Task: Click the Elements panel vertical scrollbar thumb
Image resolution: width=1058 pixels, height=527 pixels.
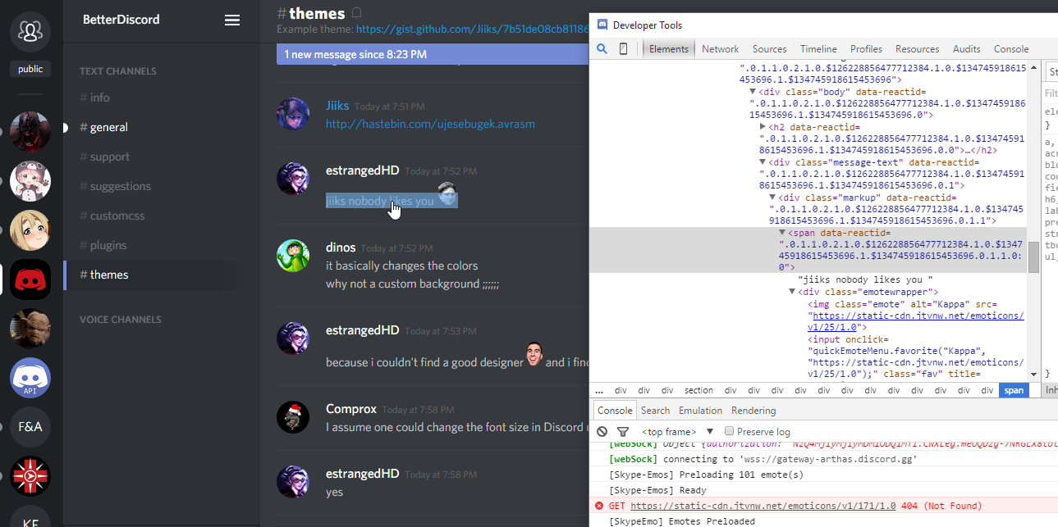Action: tap(1034, 257)
